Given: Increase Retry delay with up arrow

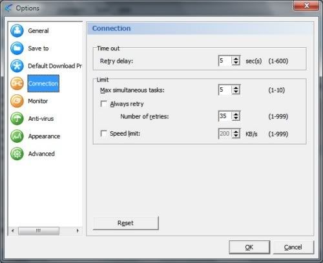Looking at the screenshot, I should 236,59.
